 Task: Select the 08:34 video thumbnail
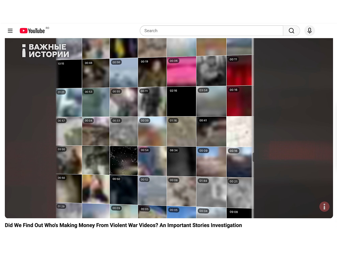(181, 161)
